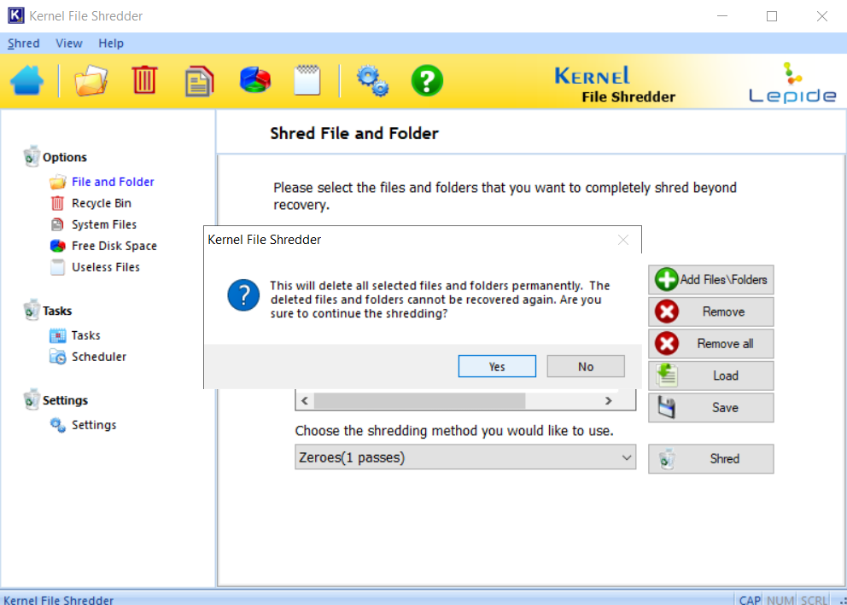Select System Files in sidebar
The image size is (847, 605).
pyautogui.click(x=104, y=224)
